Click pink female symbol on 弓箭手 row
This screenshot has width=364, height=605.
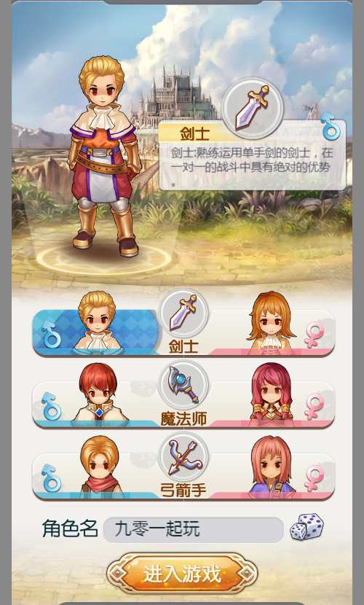point(314,477)
